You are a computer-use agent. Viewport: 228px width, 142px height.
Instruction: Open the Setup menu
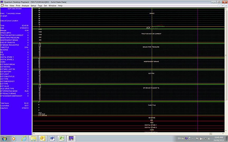(33, 5)
